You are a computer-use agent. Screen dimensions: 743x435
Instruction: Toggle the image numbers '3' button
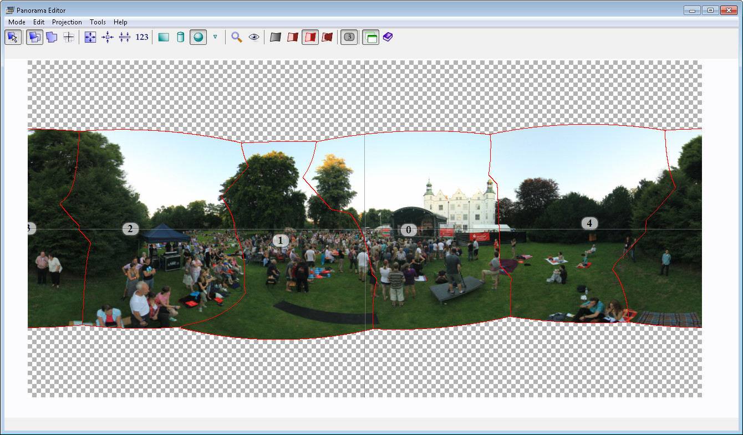click(349, 37)
